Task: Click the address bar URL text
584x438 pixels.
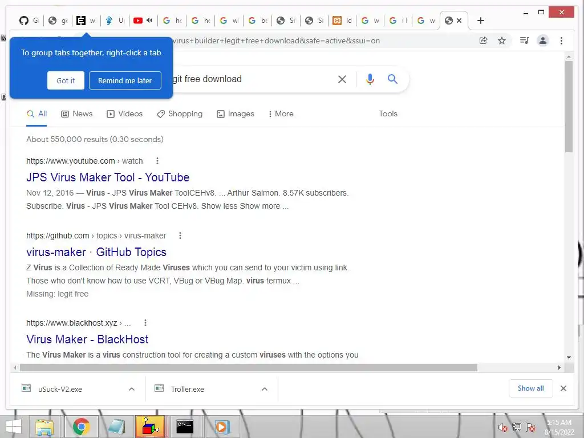Action: (x=275, y=40)
